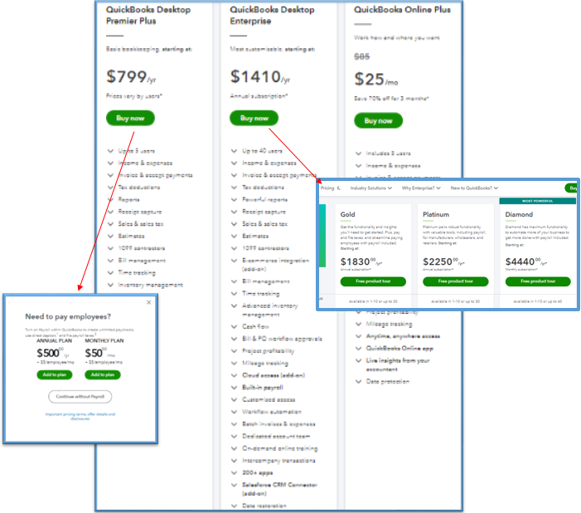Expand Data restoration chevron
The height and width of the screenshot is (513, 581).
(235, 506)
